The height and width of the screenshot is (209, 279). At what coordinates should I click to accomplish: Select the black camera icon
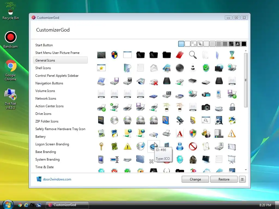click(206, 107)
